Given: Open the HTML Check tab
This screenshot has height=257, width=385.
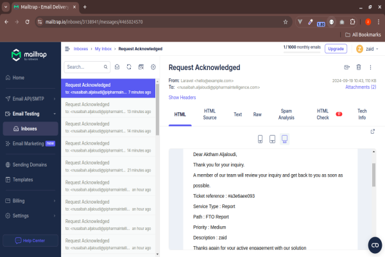Looking at the screenshot, I should point(329,114).
